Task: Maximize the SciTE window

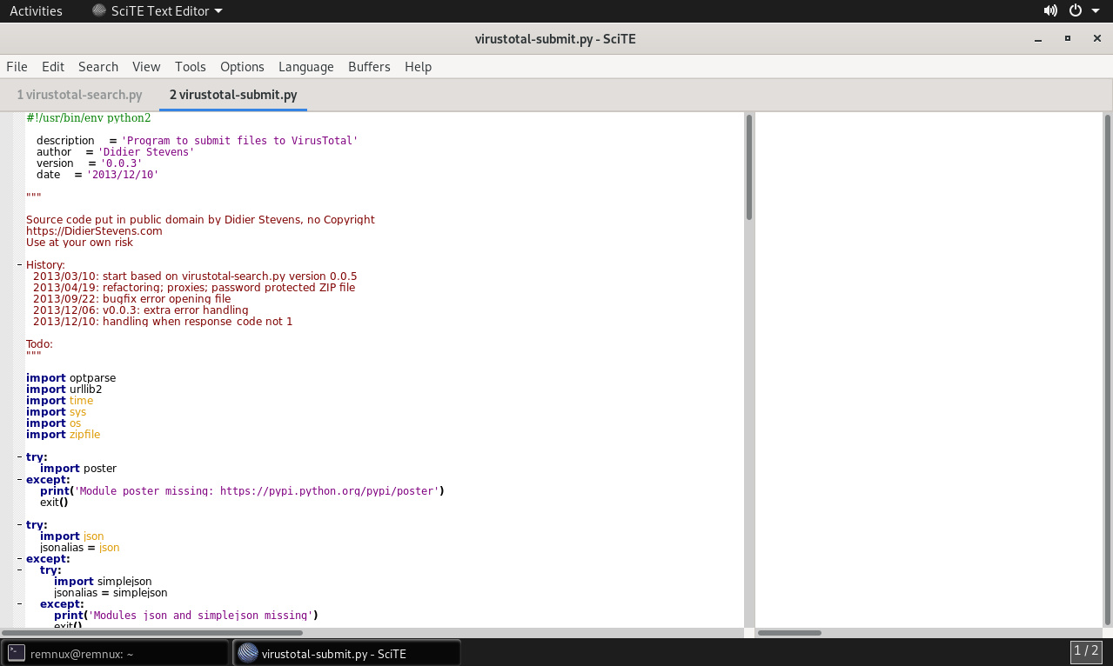Action: (x=1068, y=38)
